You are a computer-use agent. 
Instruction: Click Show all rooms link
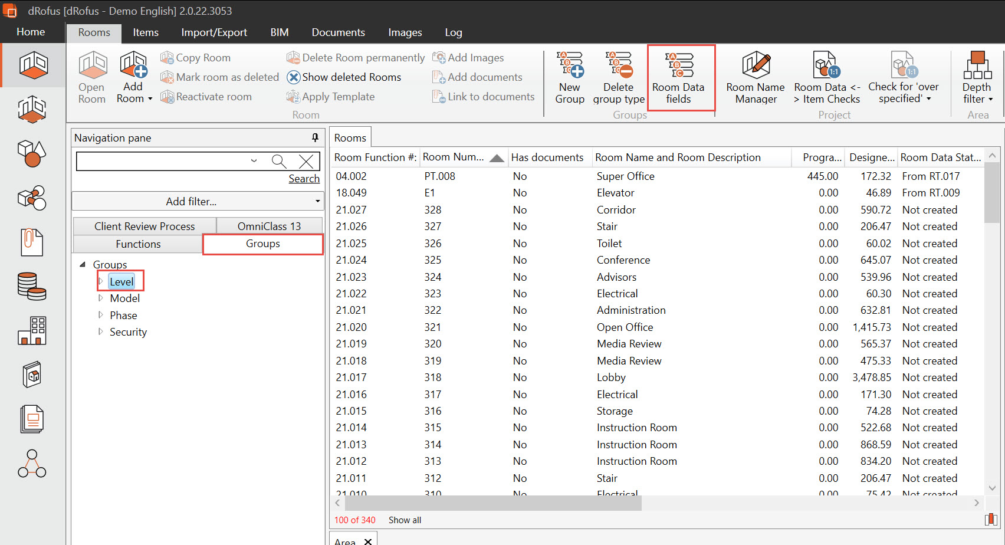pos(405,520)
